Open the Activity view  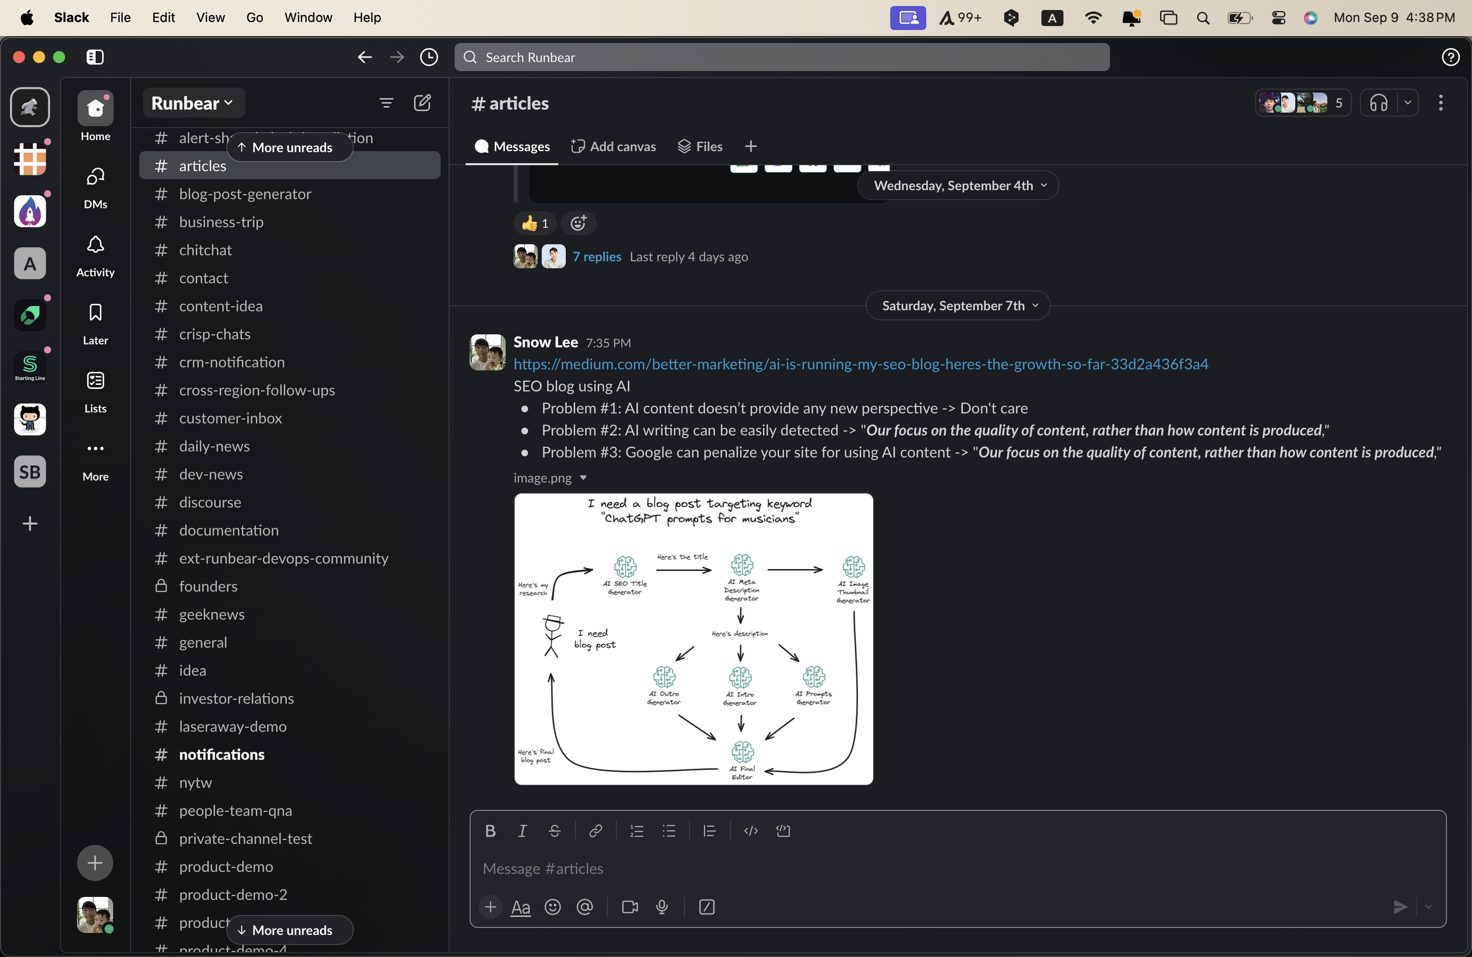tap(95, 255)
